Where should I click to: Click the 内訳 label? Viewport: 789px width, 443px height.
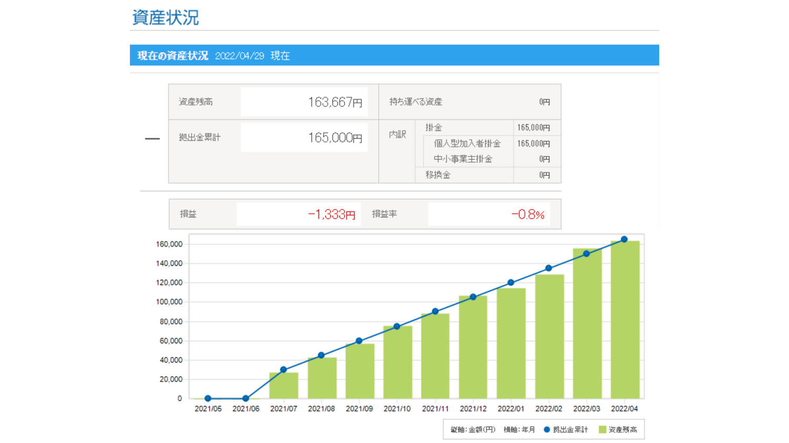[398, 135]
